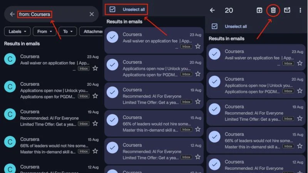The image size is (308, 173).
Task: Right screen: open the three-dot more options menu
Action: 300,10
